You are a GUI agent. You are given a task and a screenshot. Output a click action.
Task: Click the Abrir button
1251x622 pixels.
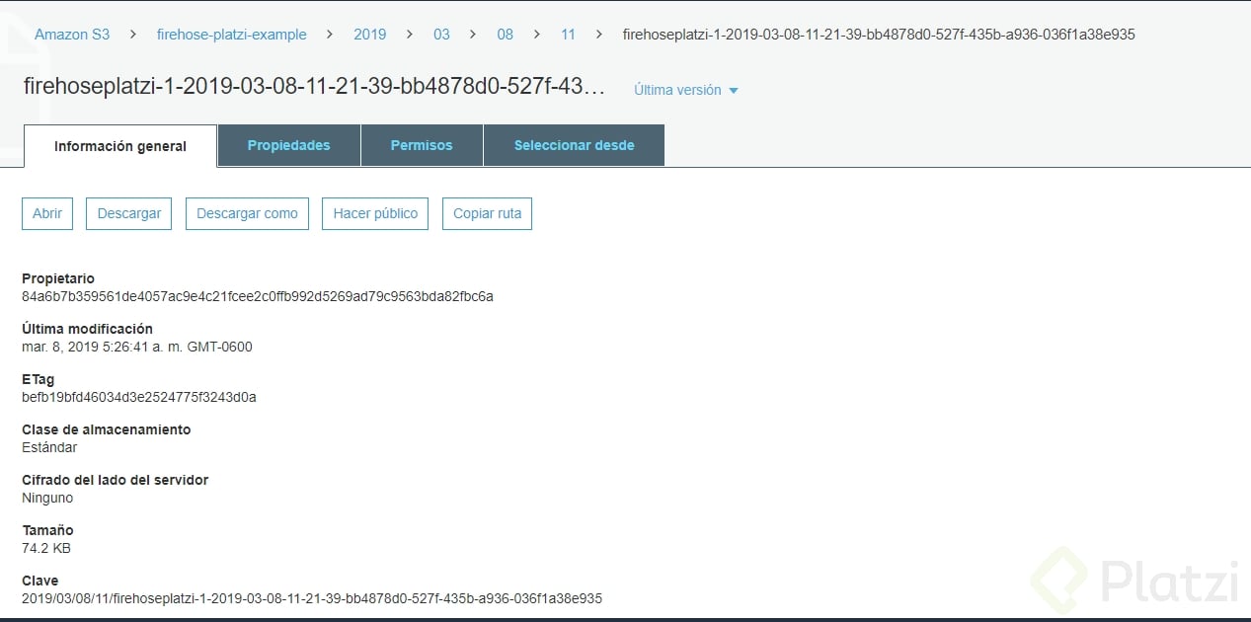[47, 213]
